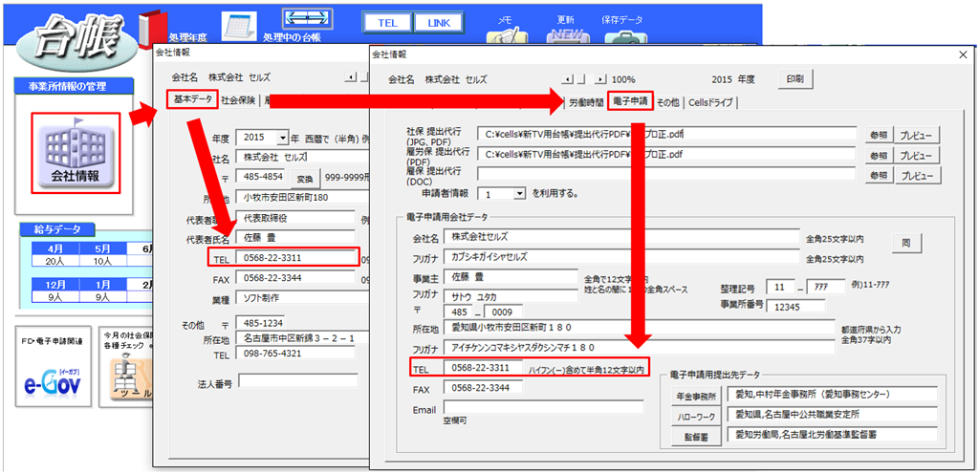The height and width of the screenshot is (473, 979).
Task: Click the 所在地 field 愛知県小牧市安田区新町180
Action: 640,327
